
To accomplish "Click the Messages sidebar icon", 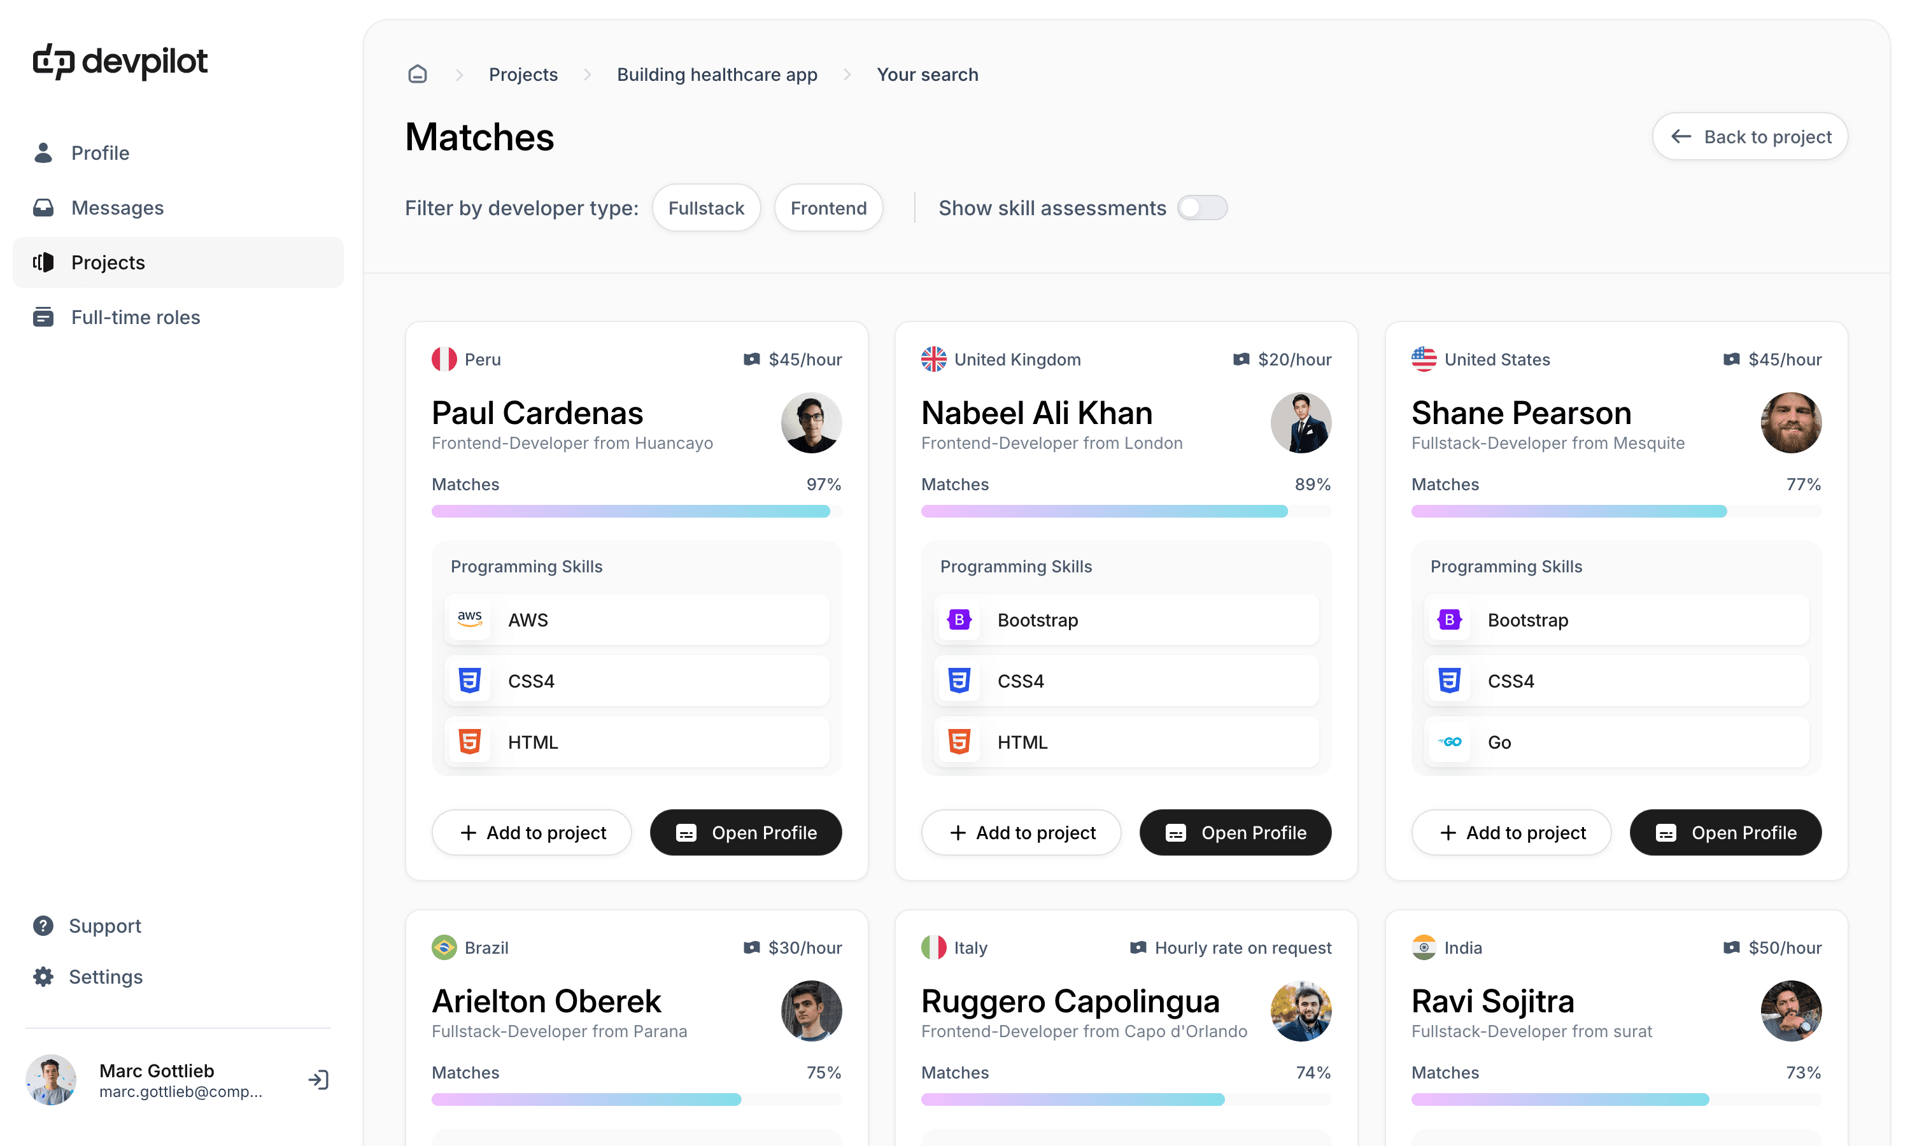I will [44, 208].
